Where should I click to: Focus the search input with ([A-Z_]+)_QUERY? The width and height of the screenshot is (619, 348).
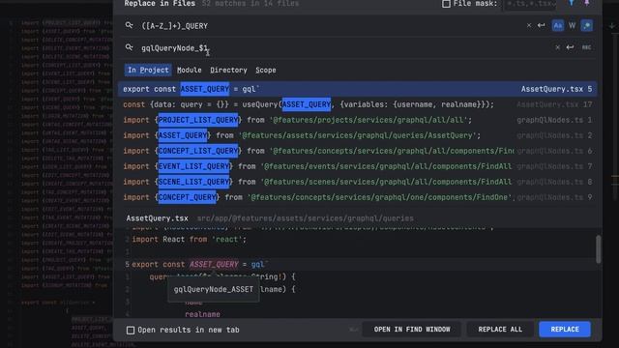point(332,26)
